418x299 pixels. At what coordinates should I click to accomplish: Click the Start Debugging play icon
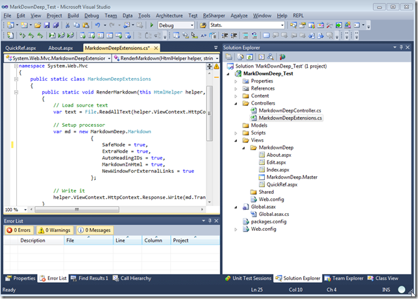[152, 25]
